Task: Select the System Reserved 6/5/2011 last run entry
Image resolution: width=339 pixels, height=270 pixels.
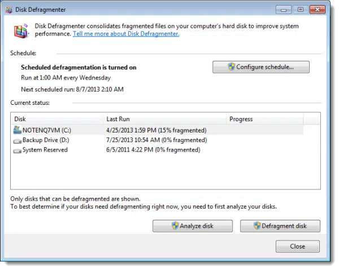Action: 154,150
